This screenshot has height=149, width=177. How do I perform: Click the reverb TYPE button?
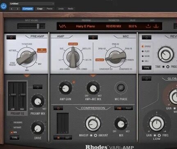click(147, 68)
